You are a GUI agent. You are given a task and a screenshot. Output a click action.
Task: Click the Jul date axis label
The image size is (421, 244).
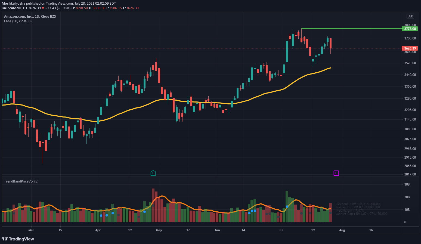(281, 230)
